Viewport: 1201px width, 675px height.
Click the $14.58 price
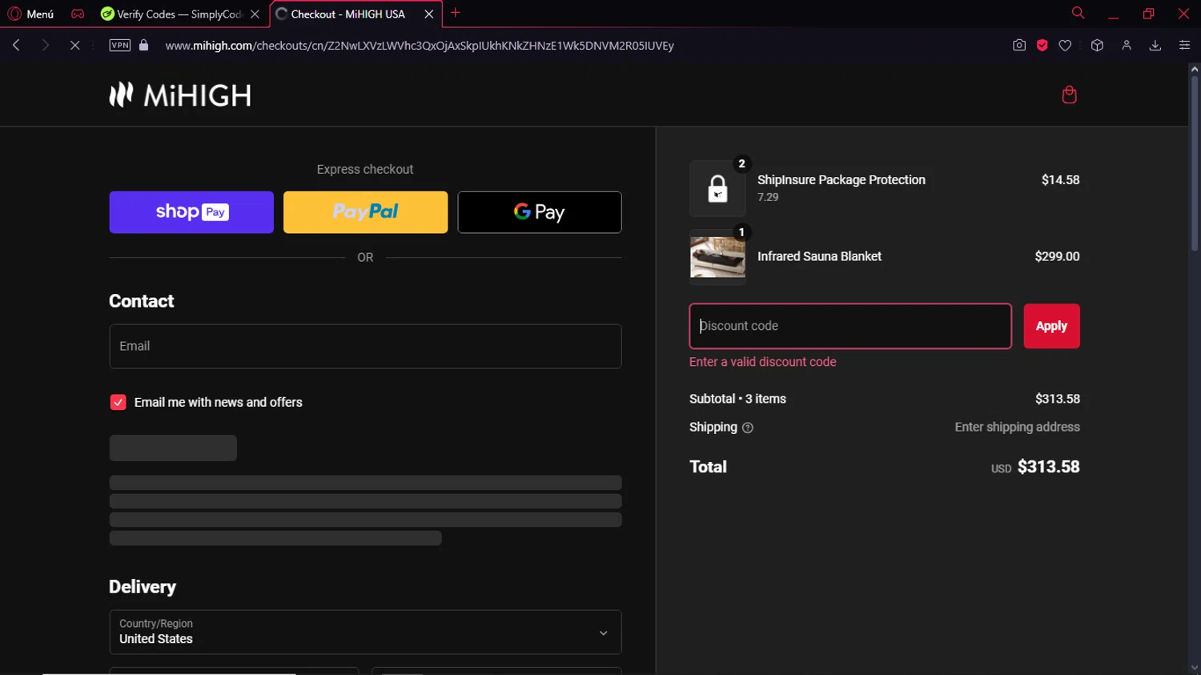[1060, 180]
